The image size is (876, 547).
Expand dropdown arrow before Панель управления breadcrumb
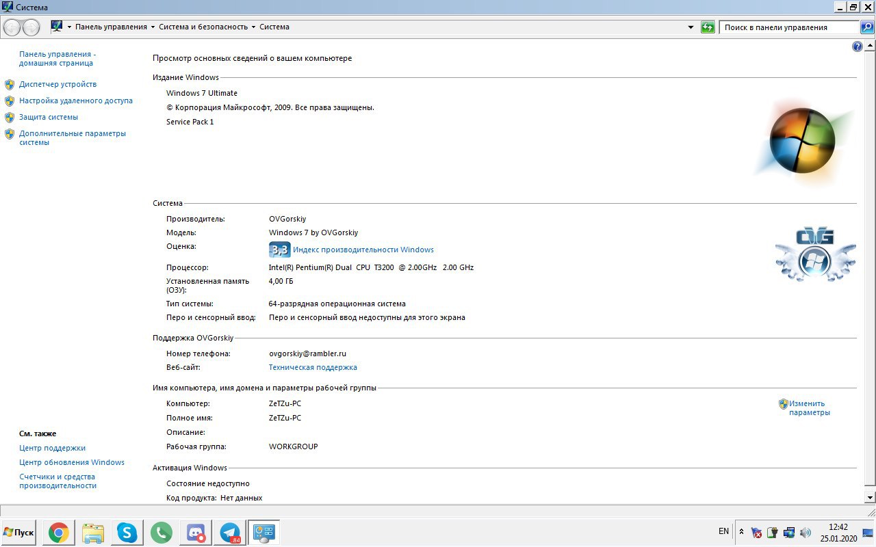tap(69, 27)
